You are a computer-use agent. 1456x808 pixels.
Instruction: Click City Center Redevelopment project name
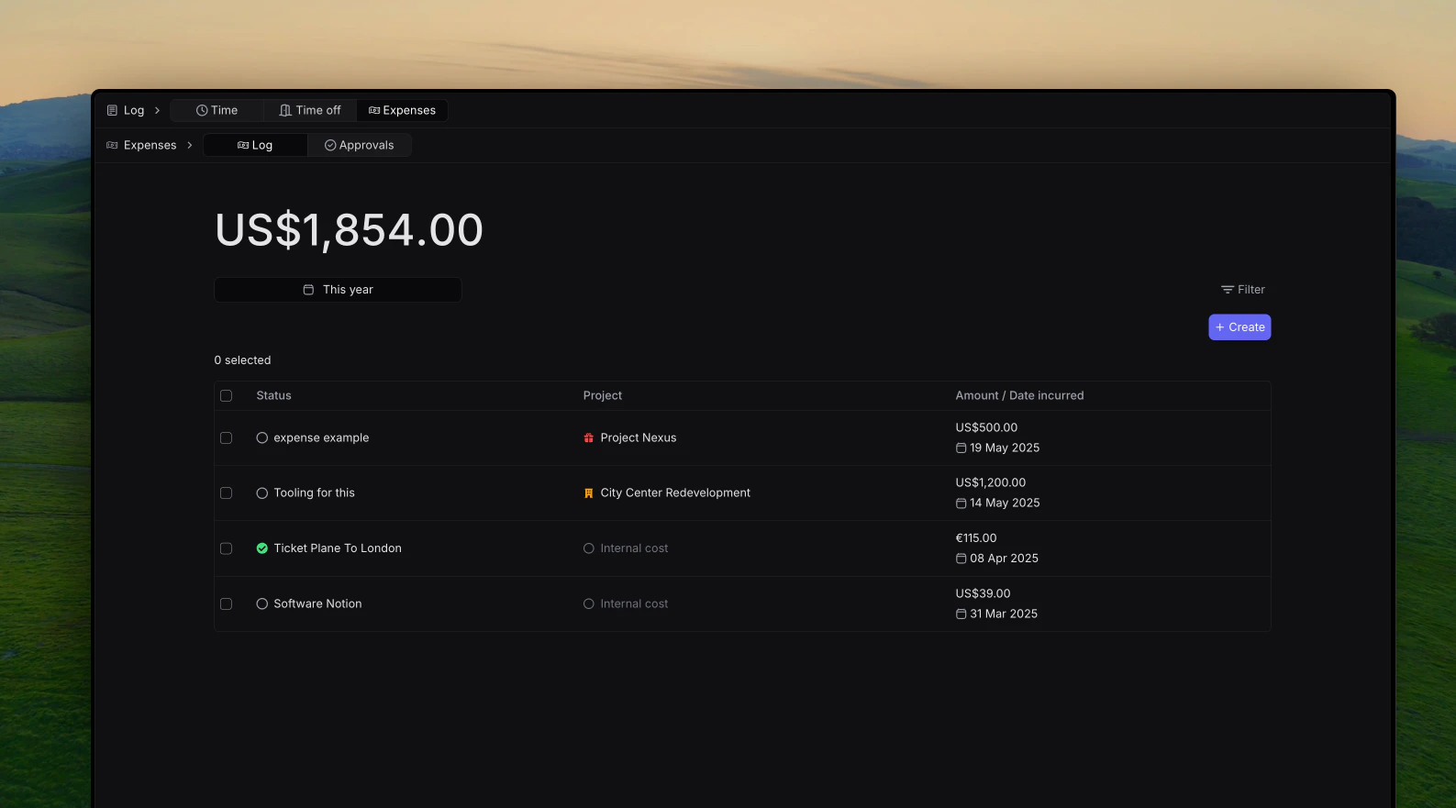tap(675, 493)
